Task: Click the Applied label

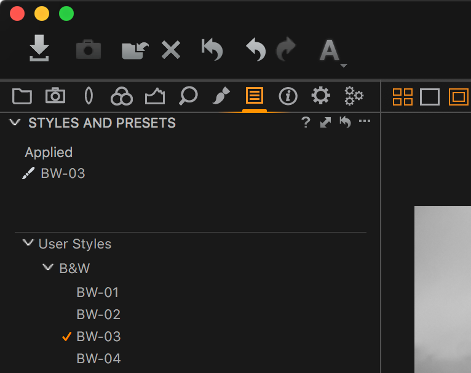Action: pyautogui.click(x=49, y=153)
